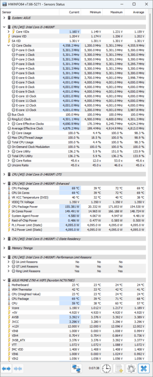Expand the Memory Timings section
The height and width of the screenshot is (377, 153).
pos(4,248)
